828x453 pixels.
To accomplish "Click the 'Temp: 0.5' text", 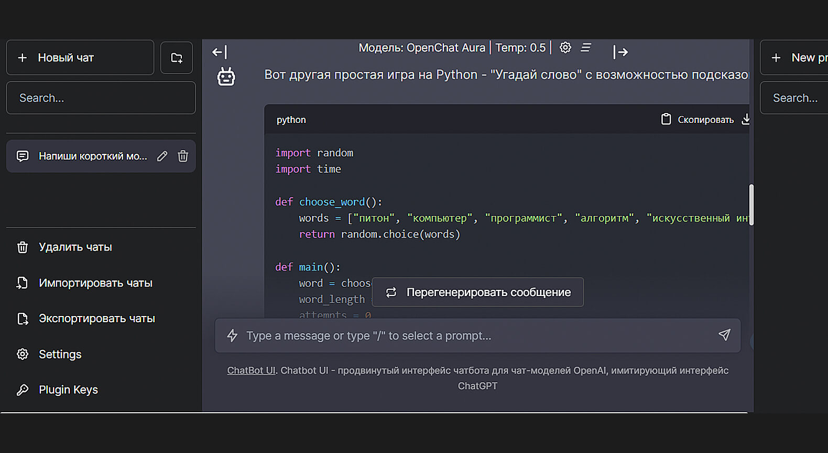I will (520, 48).
